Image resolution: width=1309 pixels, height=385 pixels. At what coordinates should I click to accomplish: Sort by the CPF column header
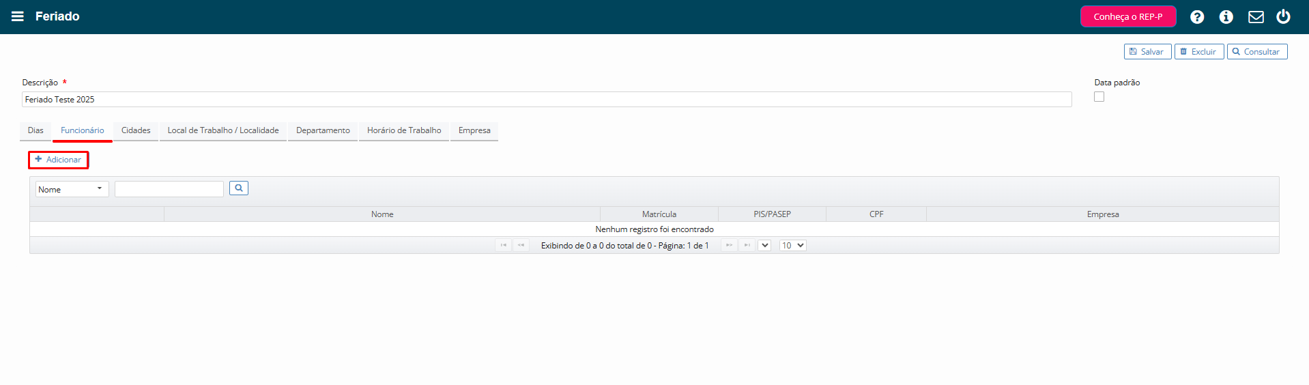[x=876, y=214]
